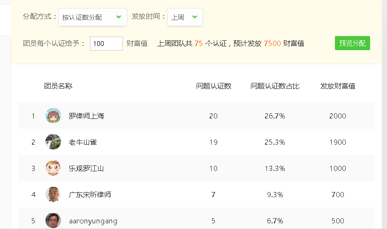
Task: Focus the 财富值 input containing 100
Action: pos(106,44)
